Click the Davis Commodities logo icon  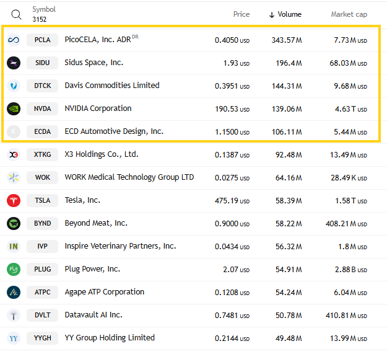click(x=14, y=86)
